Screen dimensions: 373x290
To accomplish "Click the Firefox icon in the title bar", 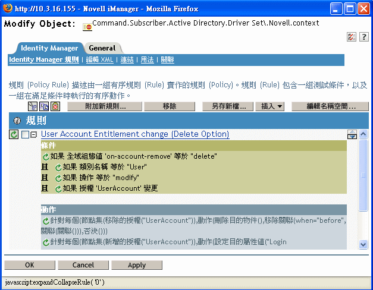I will pos(8,8).
